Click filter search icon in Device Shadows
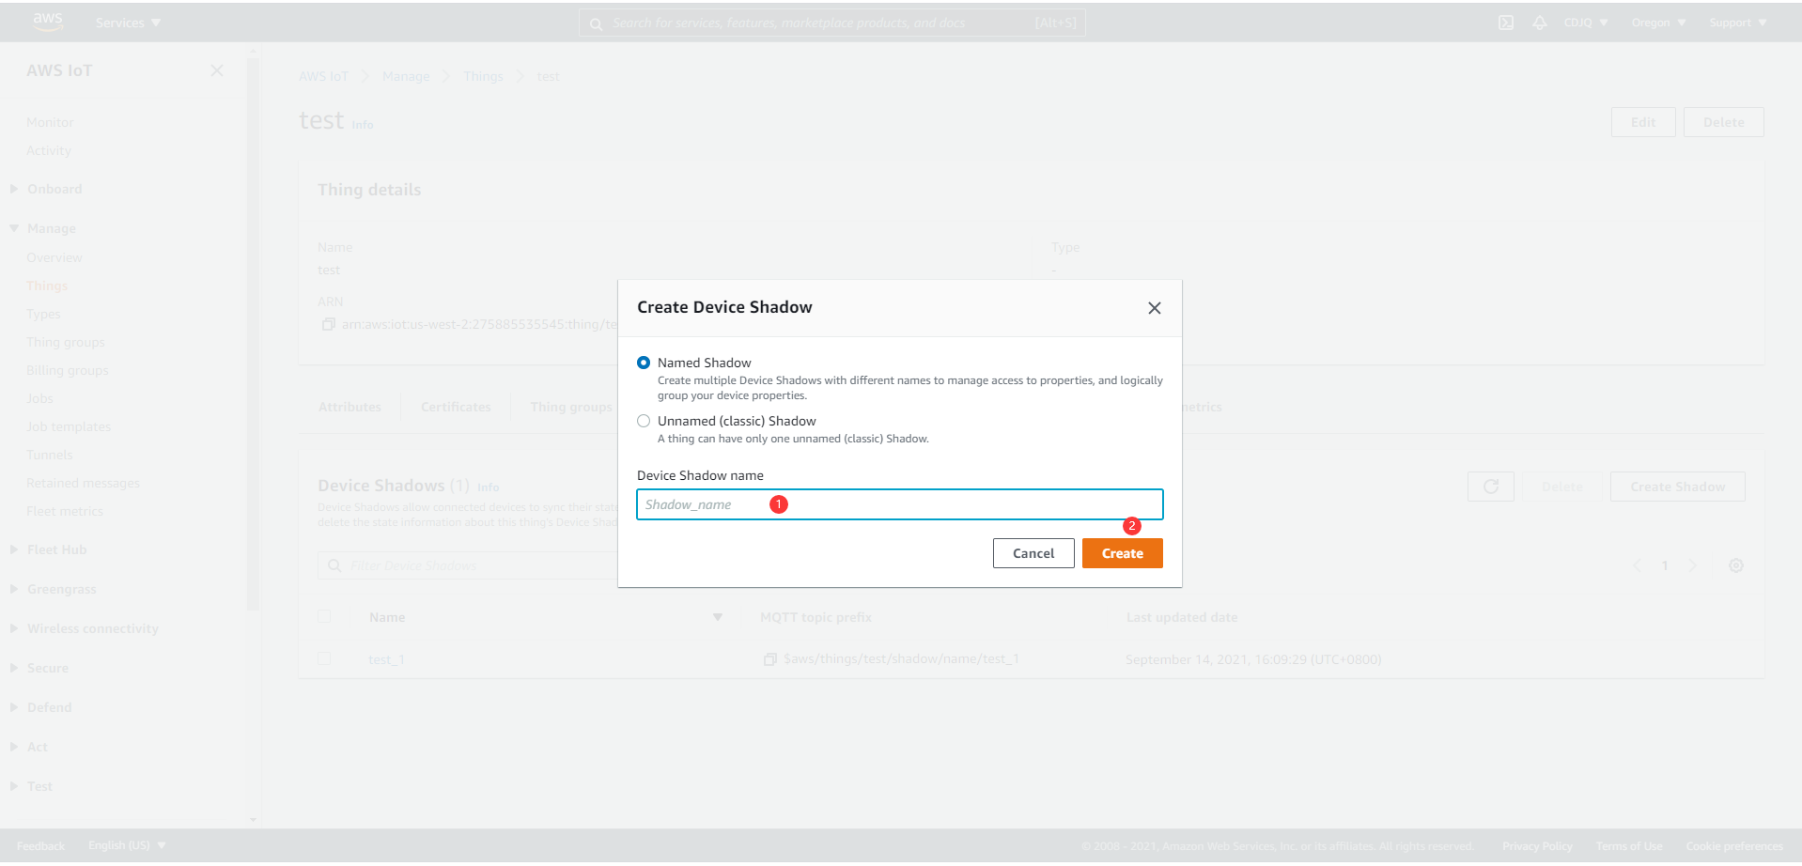 [x=334, y=565]
